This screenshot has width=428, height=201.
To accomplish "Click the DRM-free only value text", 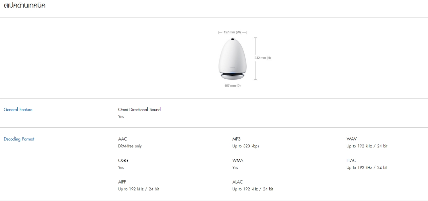I will click(x=130, y=146).
